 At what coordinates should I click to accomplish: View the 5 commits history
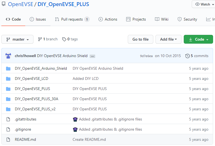[197, 56]
